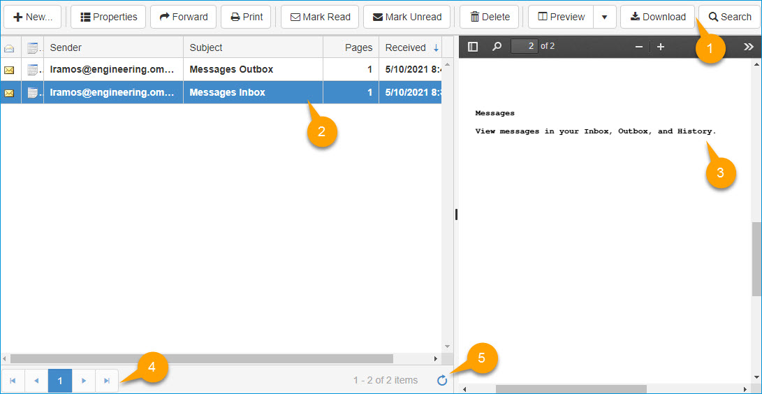The image size is (762, 394).
Task: Sort messages by Sender column
Action: pos(113,48)
